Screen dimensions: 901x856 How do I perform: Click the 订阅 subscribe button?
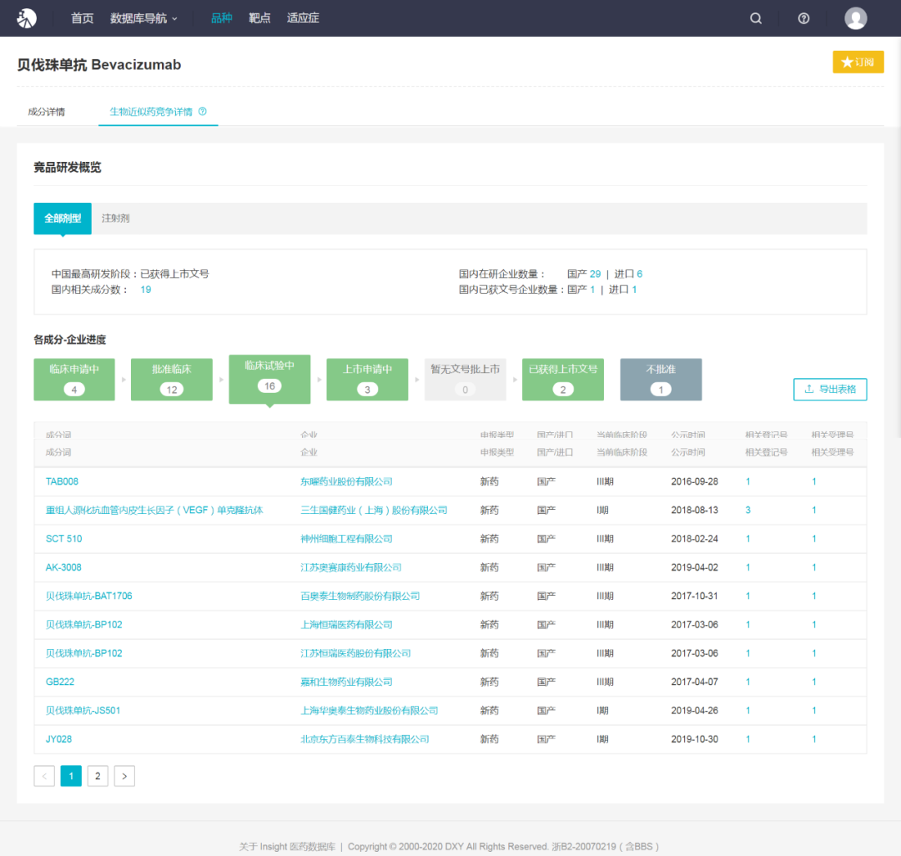(858, 62)
